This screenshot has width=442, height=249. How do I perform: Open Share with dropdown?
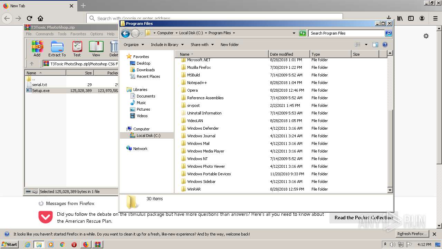pyautogui.click(x=202, y=45)
